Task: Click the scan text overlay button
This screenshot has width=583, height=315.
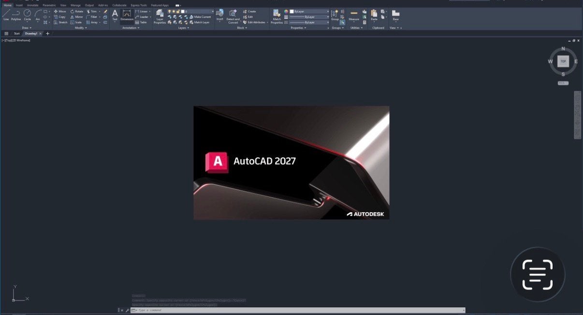Action: click(x=538, y=274)
